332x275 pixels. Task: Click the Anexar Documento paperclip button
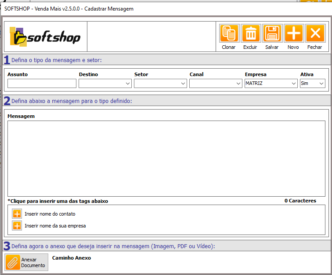pos(26,263)
